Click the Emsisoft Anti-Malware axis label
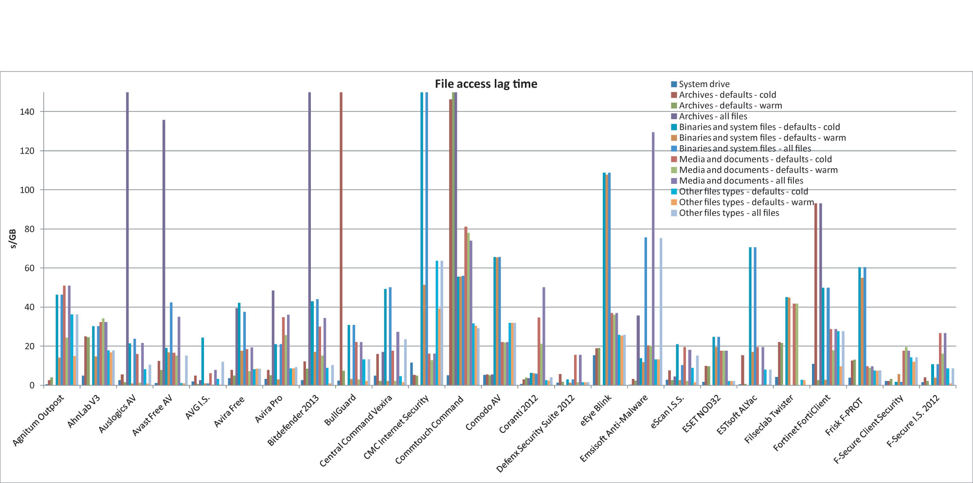Viewport: 973px width, 483px height. [614, 428]
